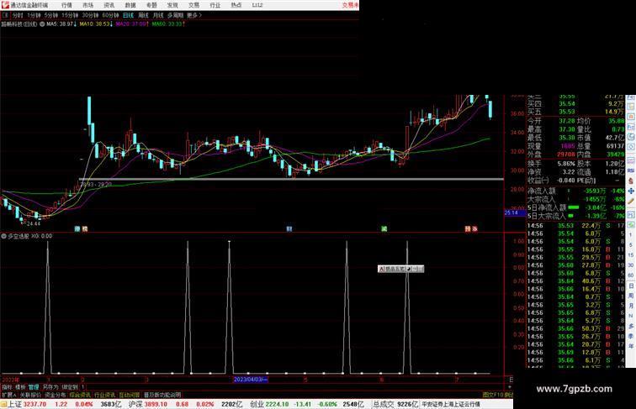Select the pencil drawing tool icon

coord(631,202)
